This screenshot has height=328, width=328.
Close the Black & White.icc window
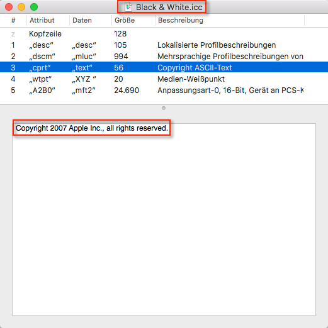[9, 7]
